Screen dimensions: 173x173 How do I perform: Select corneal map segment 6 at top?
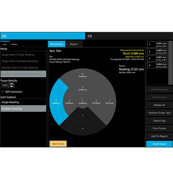click(82, 75)
